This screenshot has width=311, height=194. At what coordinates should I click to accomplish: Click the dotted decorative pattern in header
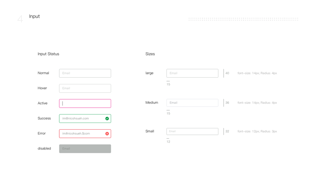pyautogui.click(x=243, y=19)
